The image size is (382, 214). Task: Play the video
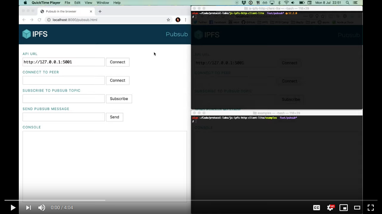click(13, 208)
